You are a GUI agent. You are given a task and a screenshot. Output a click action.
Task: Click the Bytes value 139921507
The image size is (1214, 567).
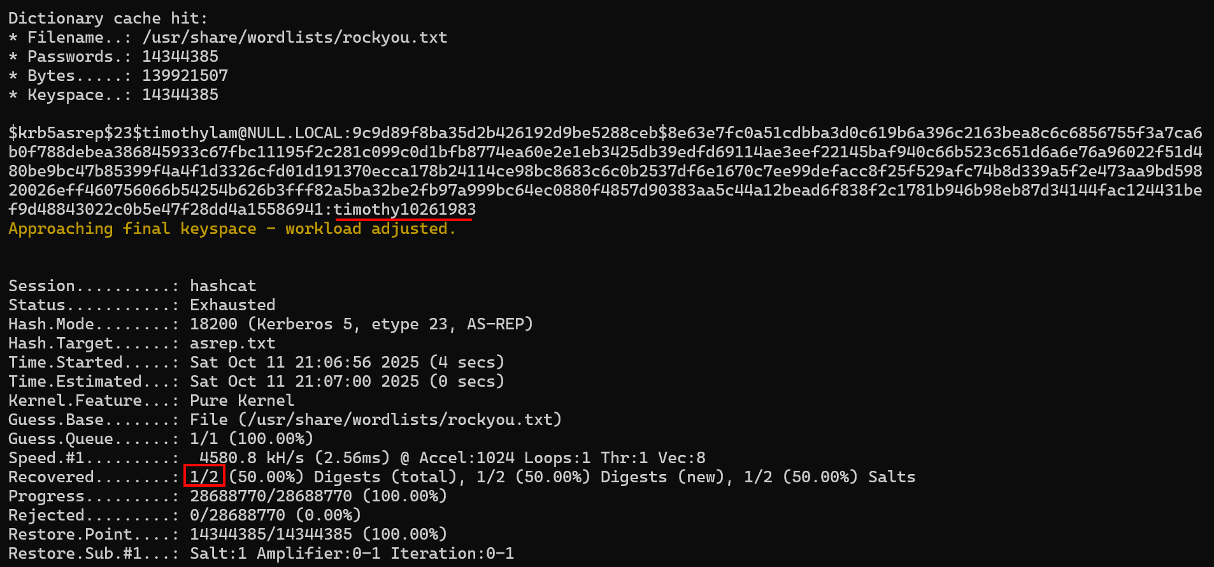pos(185,76)
